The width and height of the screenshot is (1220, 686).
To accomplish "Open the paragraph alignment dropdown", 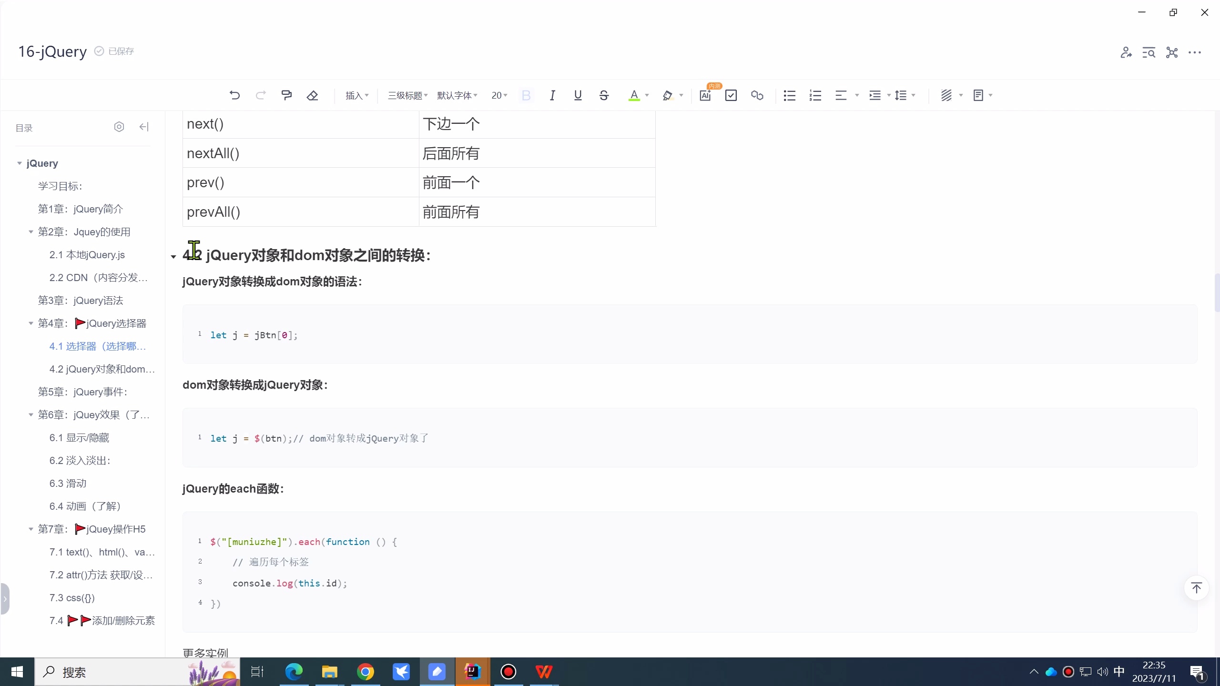I will click(846, 95).
